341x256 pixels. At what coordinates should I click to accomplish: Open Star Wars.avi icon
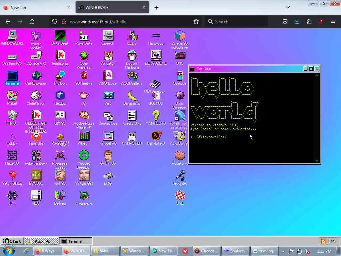tap(84, 60)
